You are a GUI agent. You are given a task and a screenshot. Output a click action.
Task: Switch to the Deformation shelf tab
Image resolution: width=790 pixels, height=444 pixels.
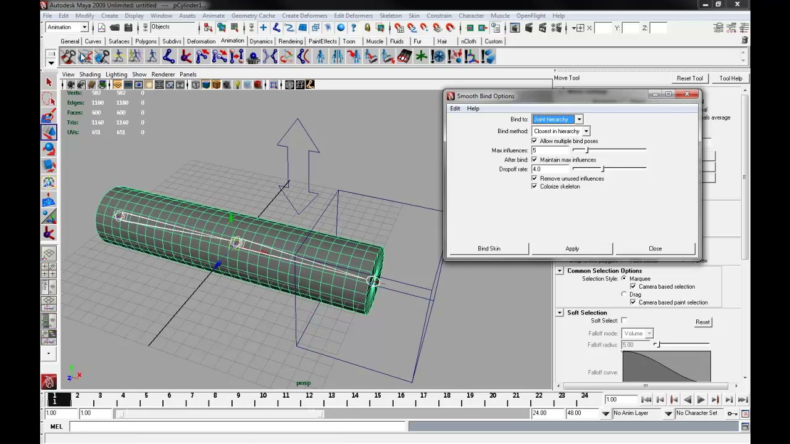coord(201,41)
